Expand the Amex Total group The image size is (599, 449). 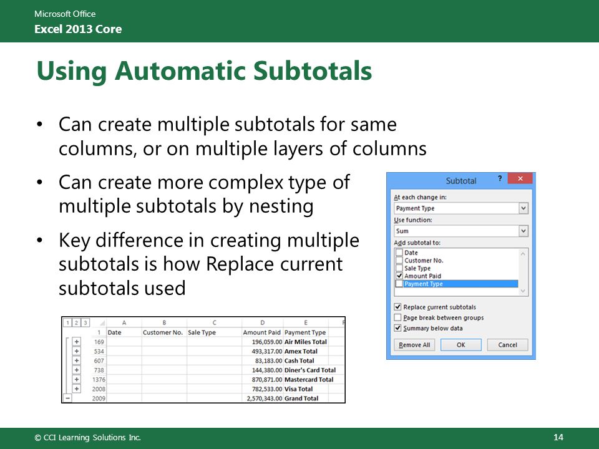point(76,351)
